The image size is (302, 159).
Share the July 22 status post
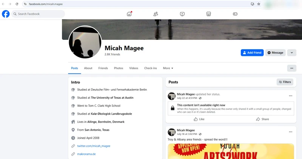coord(262,119)
